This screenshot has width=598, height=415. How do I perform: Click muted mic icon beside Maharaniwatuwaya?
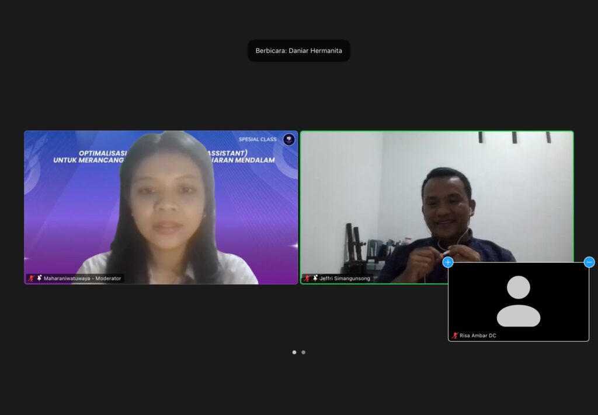32,279
